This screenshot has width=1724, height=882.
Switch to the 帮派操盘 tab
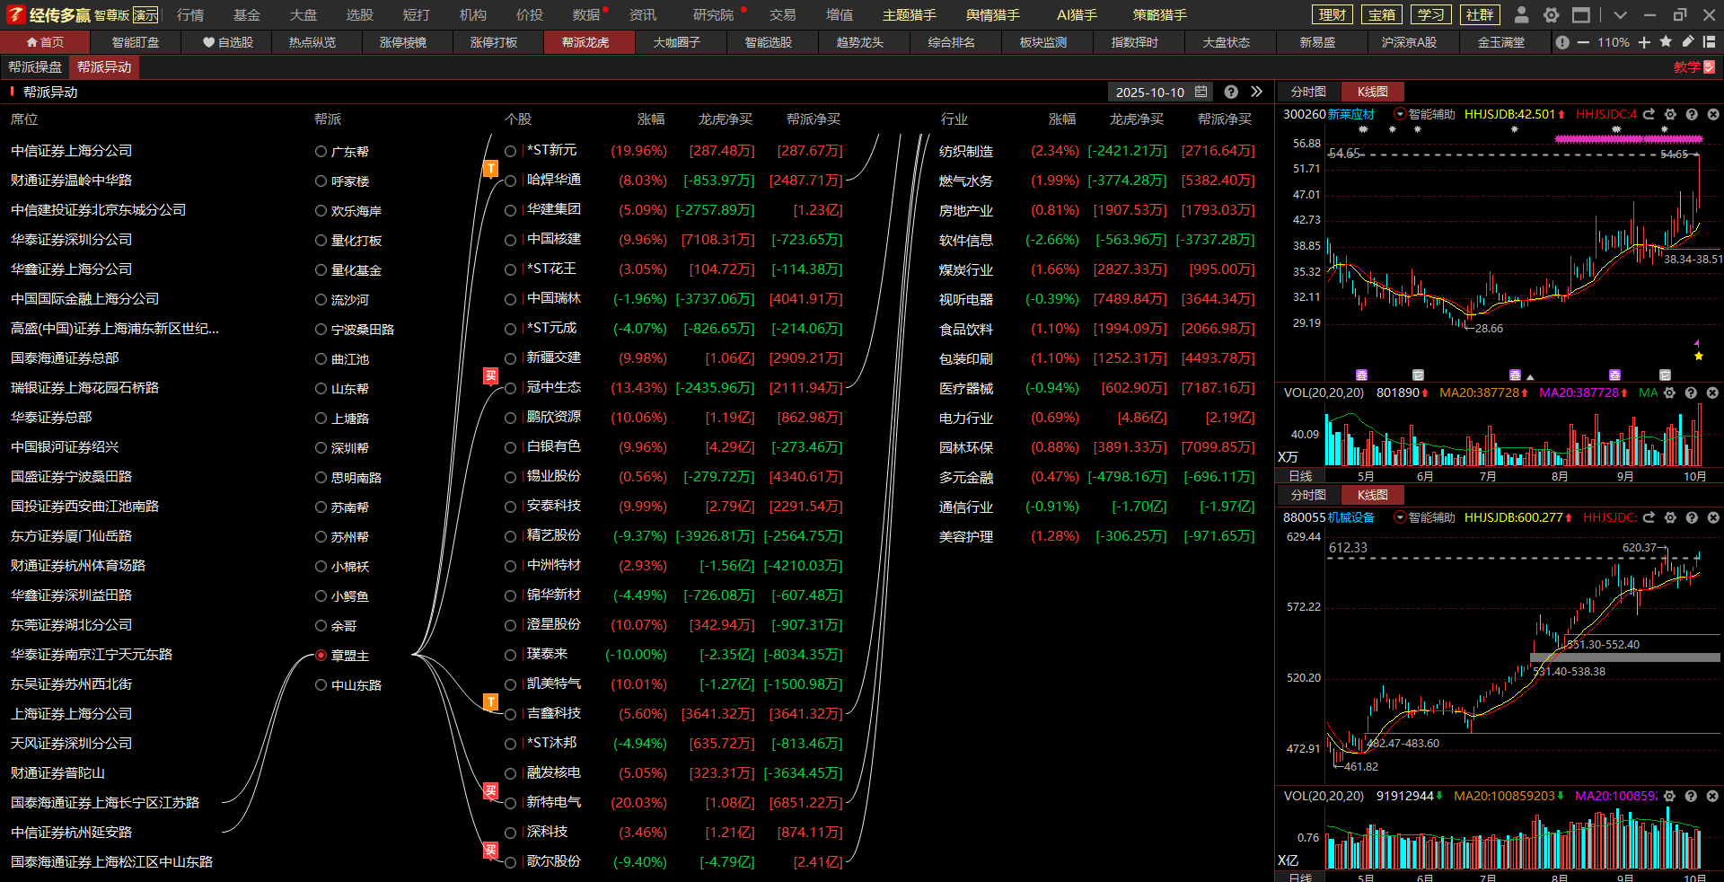point(35,67)
